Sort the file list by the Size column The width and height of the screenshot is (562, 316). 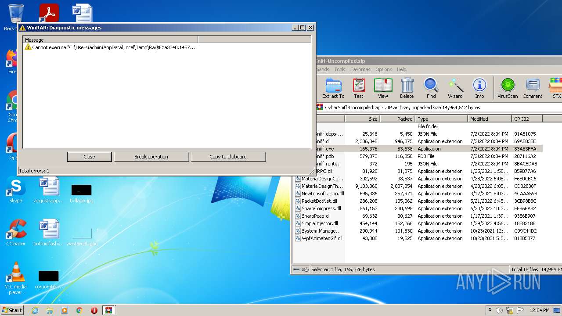point(362,119)
